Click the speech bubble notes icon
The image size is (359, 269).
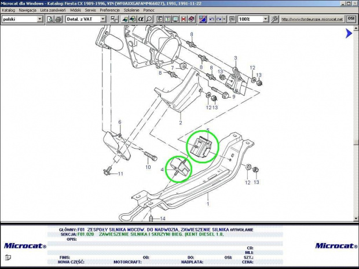click(x=232, y=19)
